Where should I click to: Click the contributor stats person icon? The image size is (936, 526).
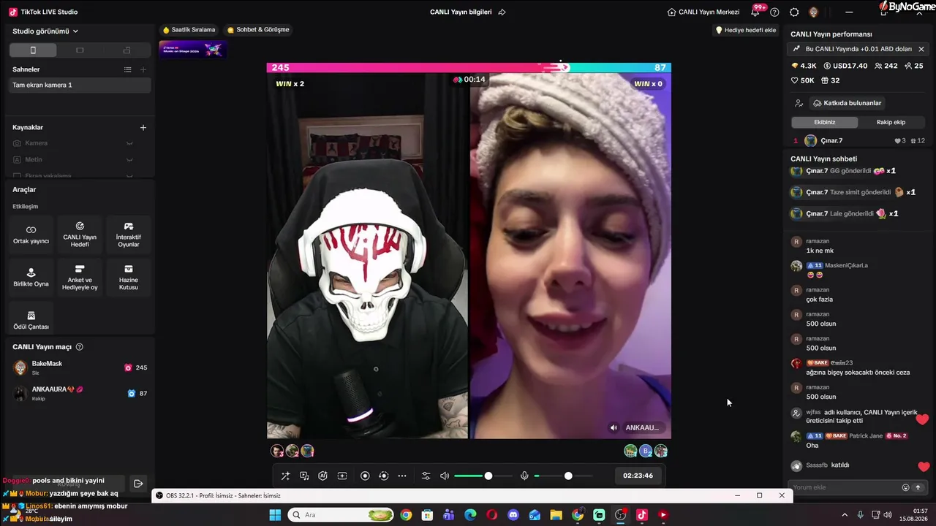pos(799,103)
